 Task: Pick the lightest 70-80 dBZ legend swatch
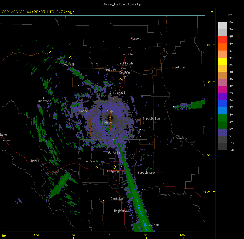(222, 26)
